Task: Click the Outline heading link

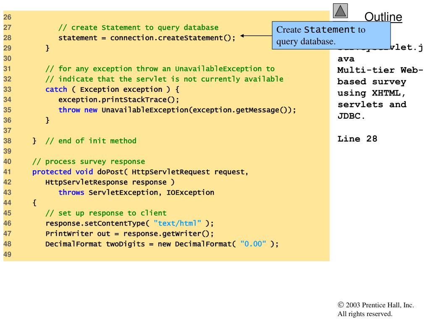Action: 383,17
